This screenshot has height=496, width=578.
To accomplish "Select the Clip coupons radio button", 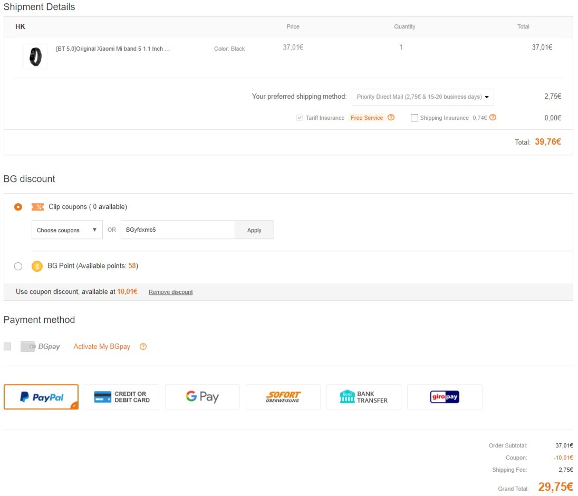I will coord(18,207).
